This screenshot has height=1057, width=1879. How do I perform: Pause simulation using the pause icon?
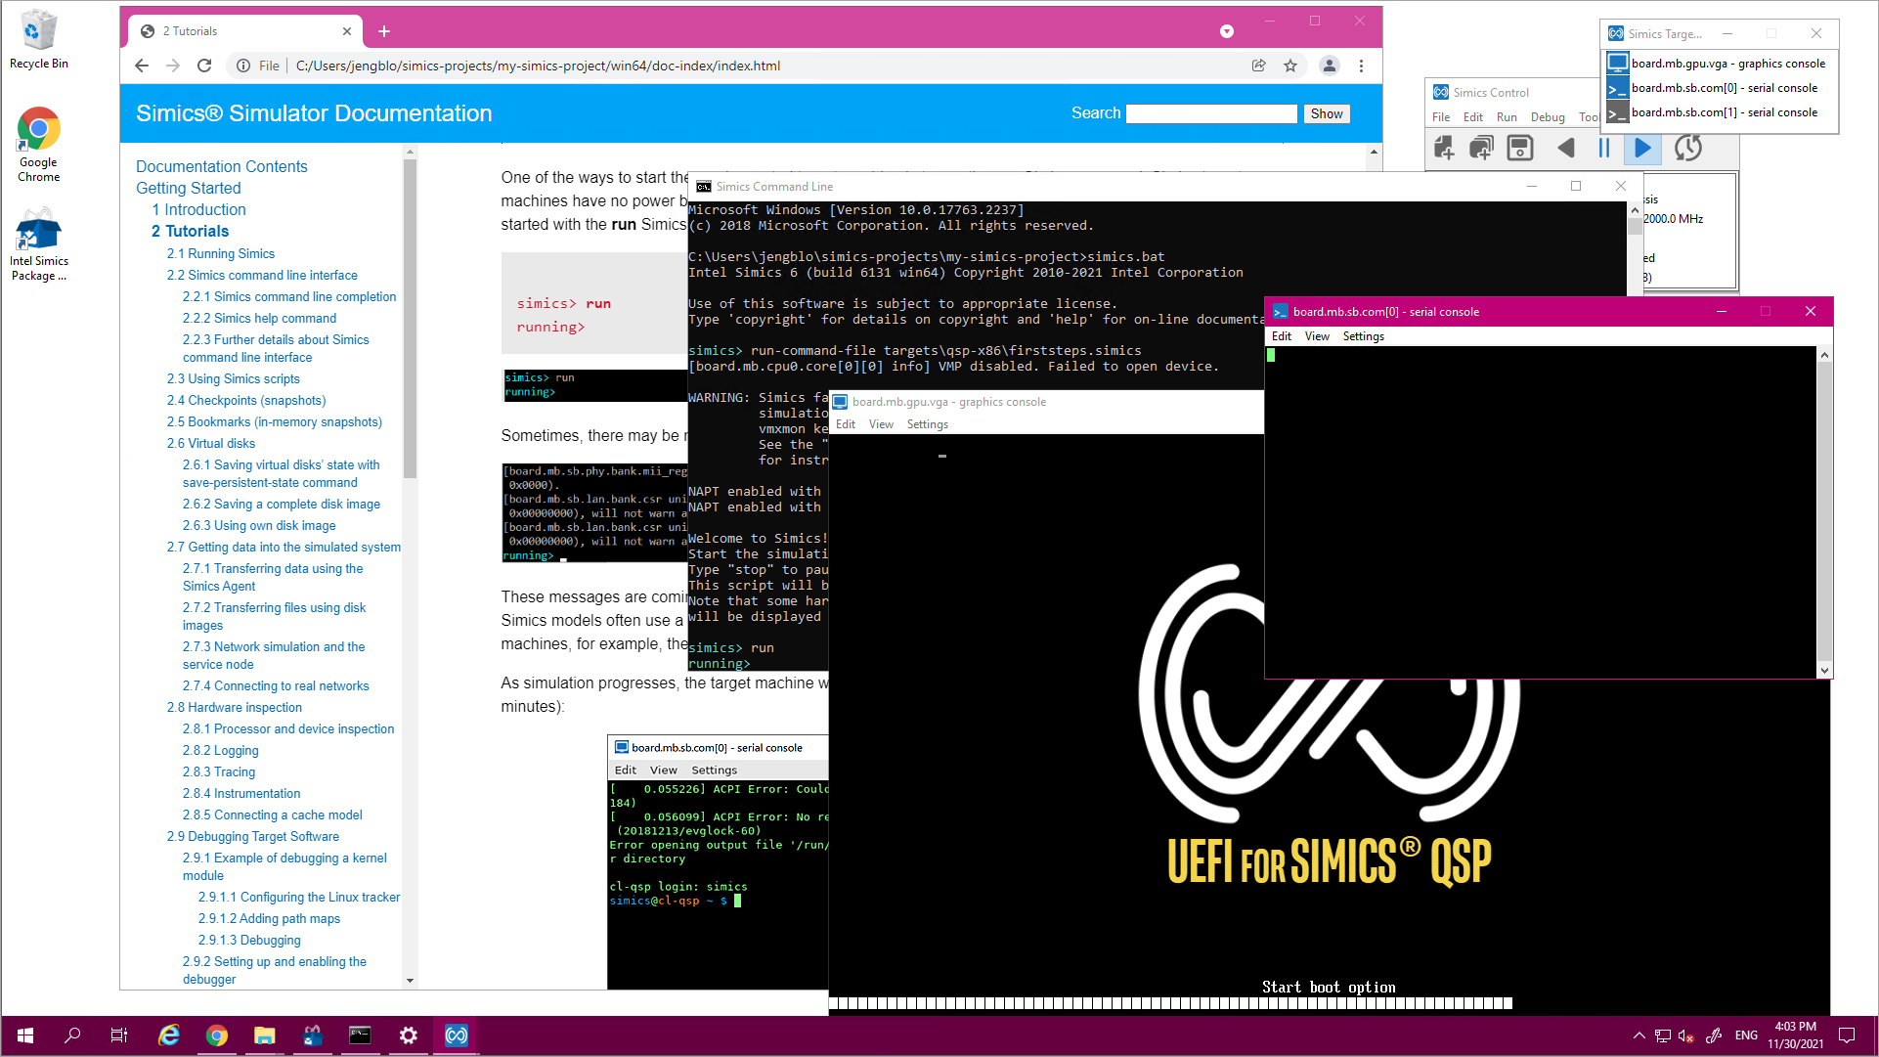(x=1604, y=148)
